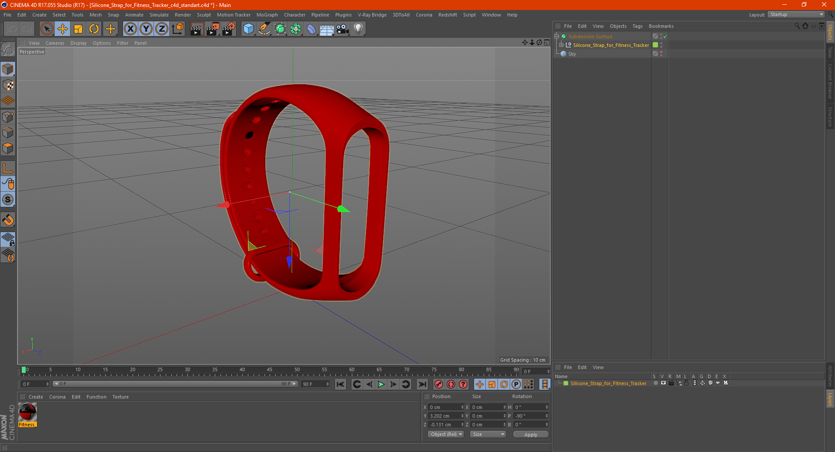Click green layer swatch of Silicone_Strap object

click(655, 45)
